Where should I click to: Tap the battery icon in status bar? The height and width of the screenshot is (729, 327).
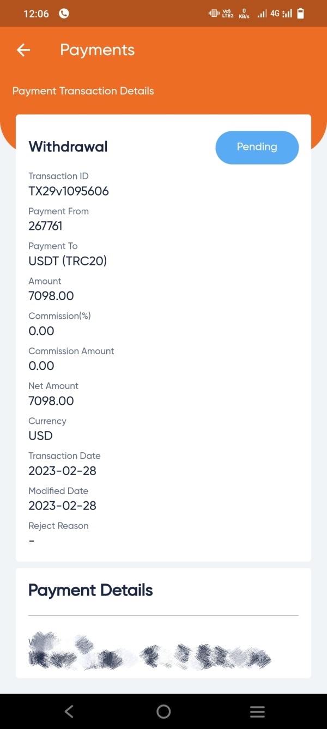300,14
